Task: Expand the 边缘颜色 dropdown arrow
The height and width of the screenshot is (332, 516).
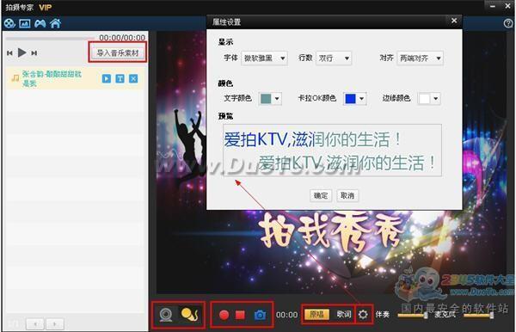Action: tap(436, 98)
